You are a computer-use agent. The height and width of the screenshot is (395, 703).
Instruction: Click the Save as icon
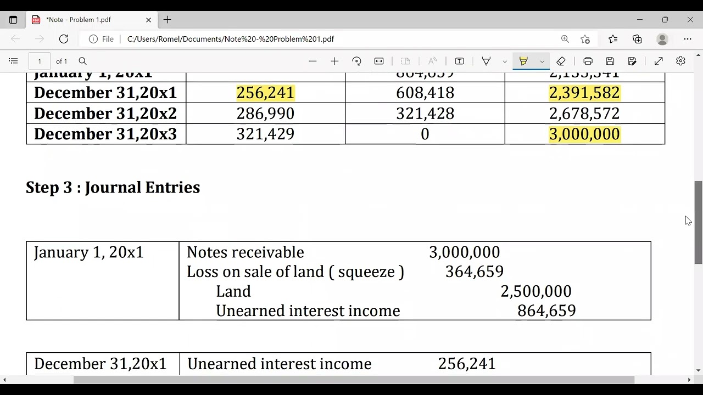click(x=632, y=61)
